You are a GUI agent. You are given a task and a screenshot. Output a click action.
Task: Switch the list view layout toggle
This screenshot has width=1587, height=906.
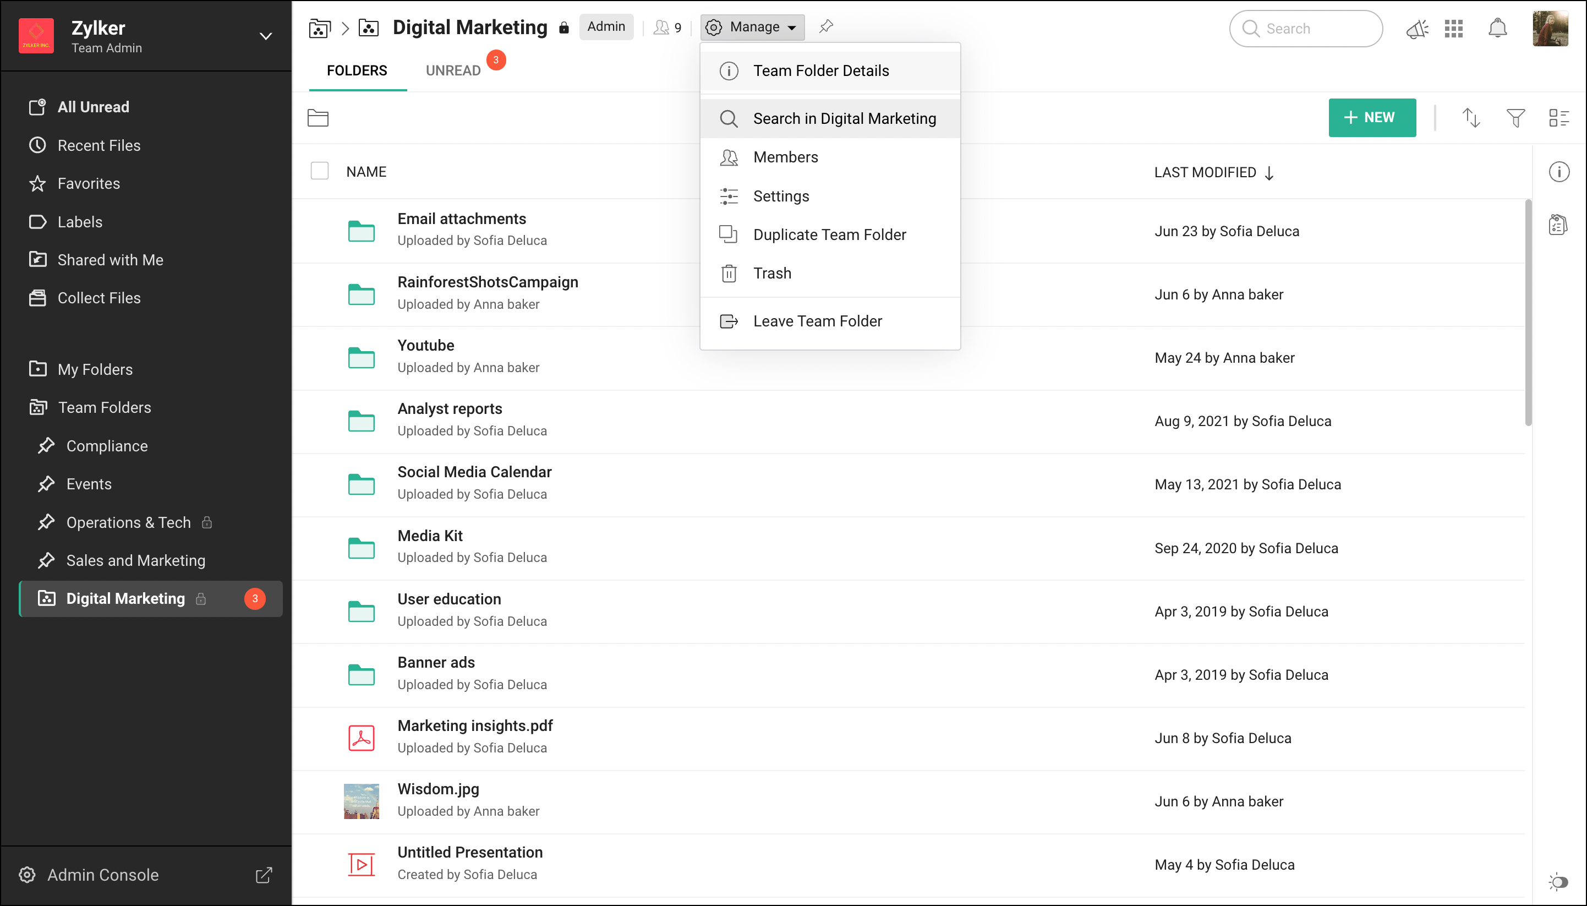(1558, 118)
